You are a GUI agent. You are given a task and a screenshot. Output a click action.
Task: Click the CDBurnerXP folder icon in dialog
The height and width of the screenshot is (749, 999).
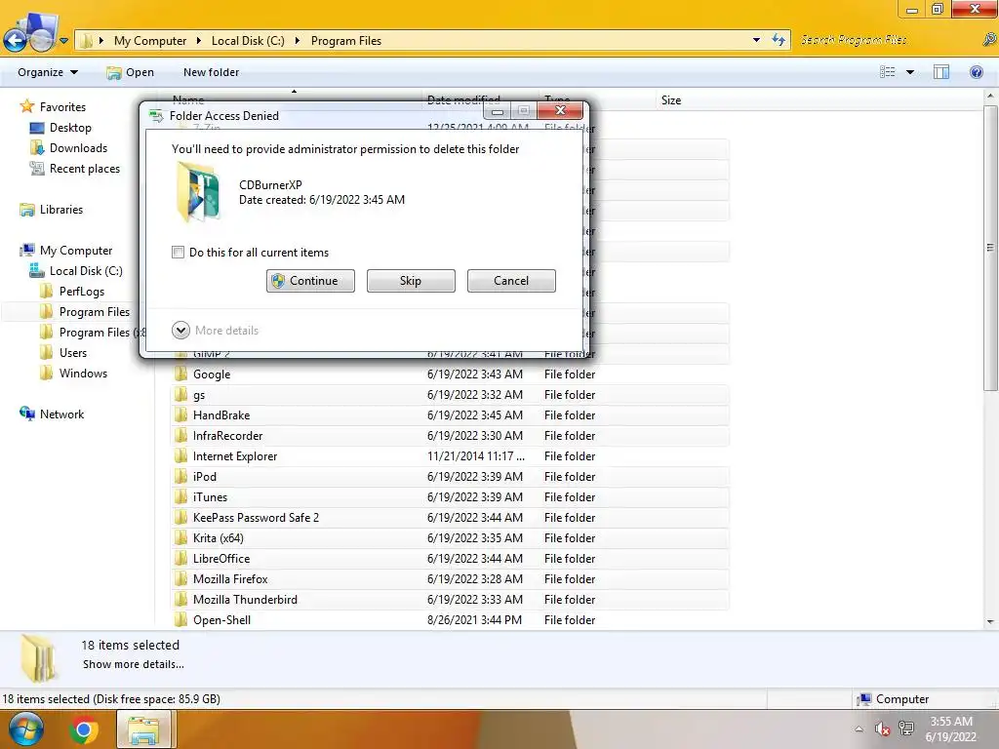point(199,192)
